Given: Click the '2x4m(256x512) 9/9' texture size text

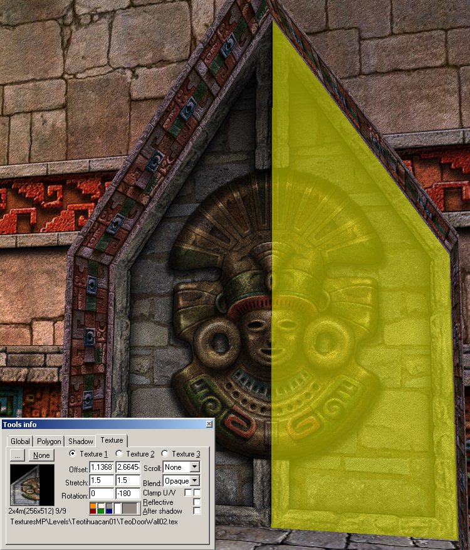Looking at the screenshot, I should click(x=37, y=510).
